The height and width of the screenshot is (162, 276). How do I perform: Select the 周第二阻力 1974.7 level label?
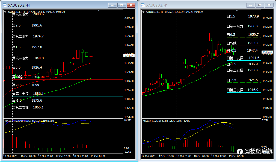click(28, 36)
